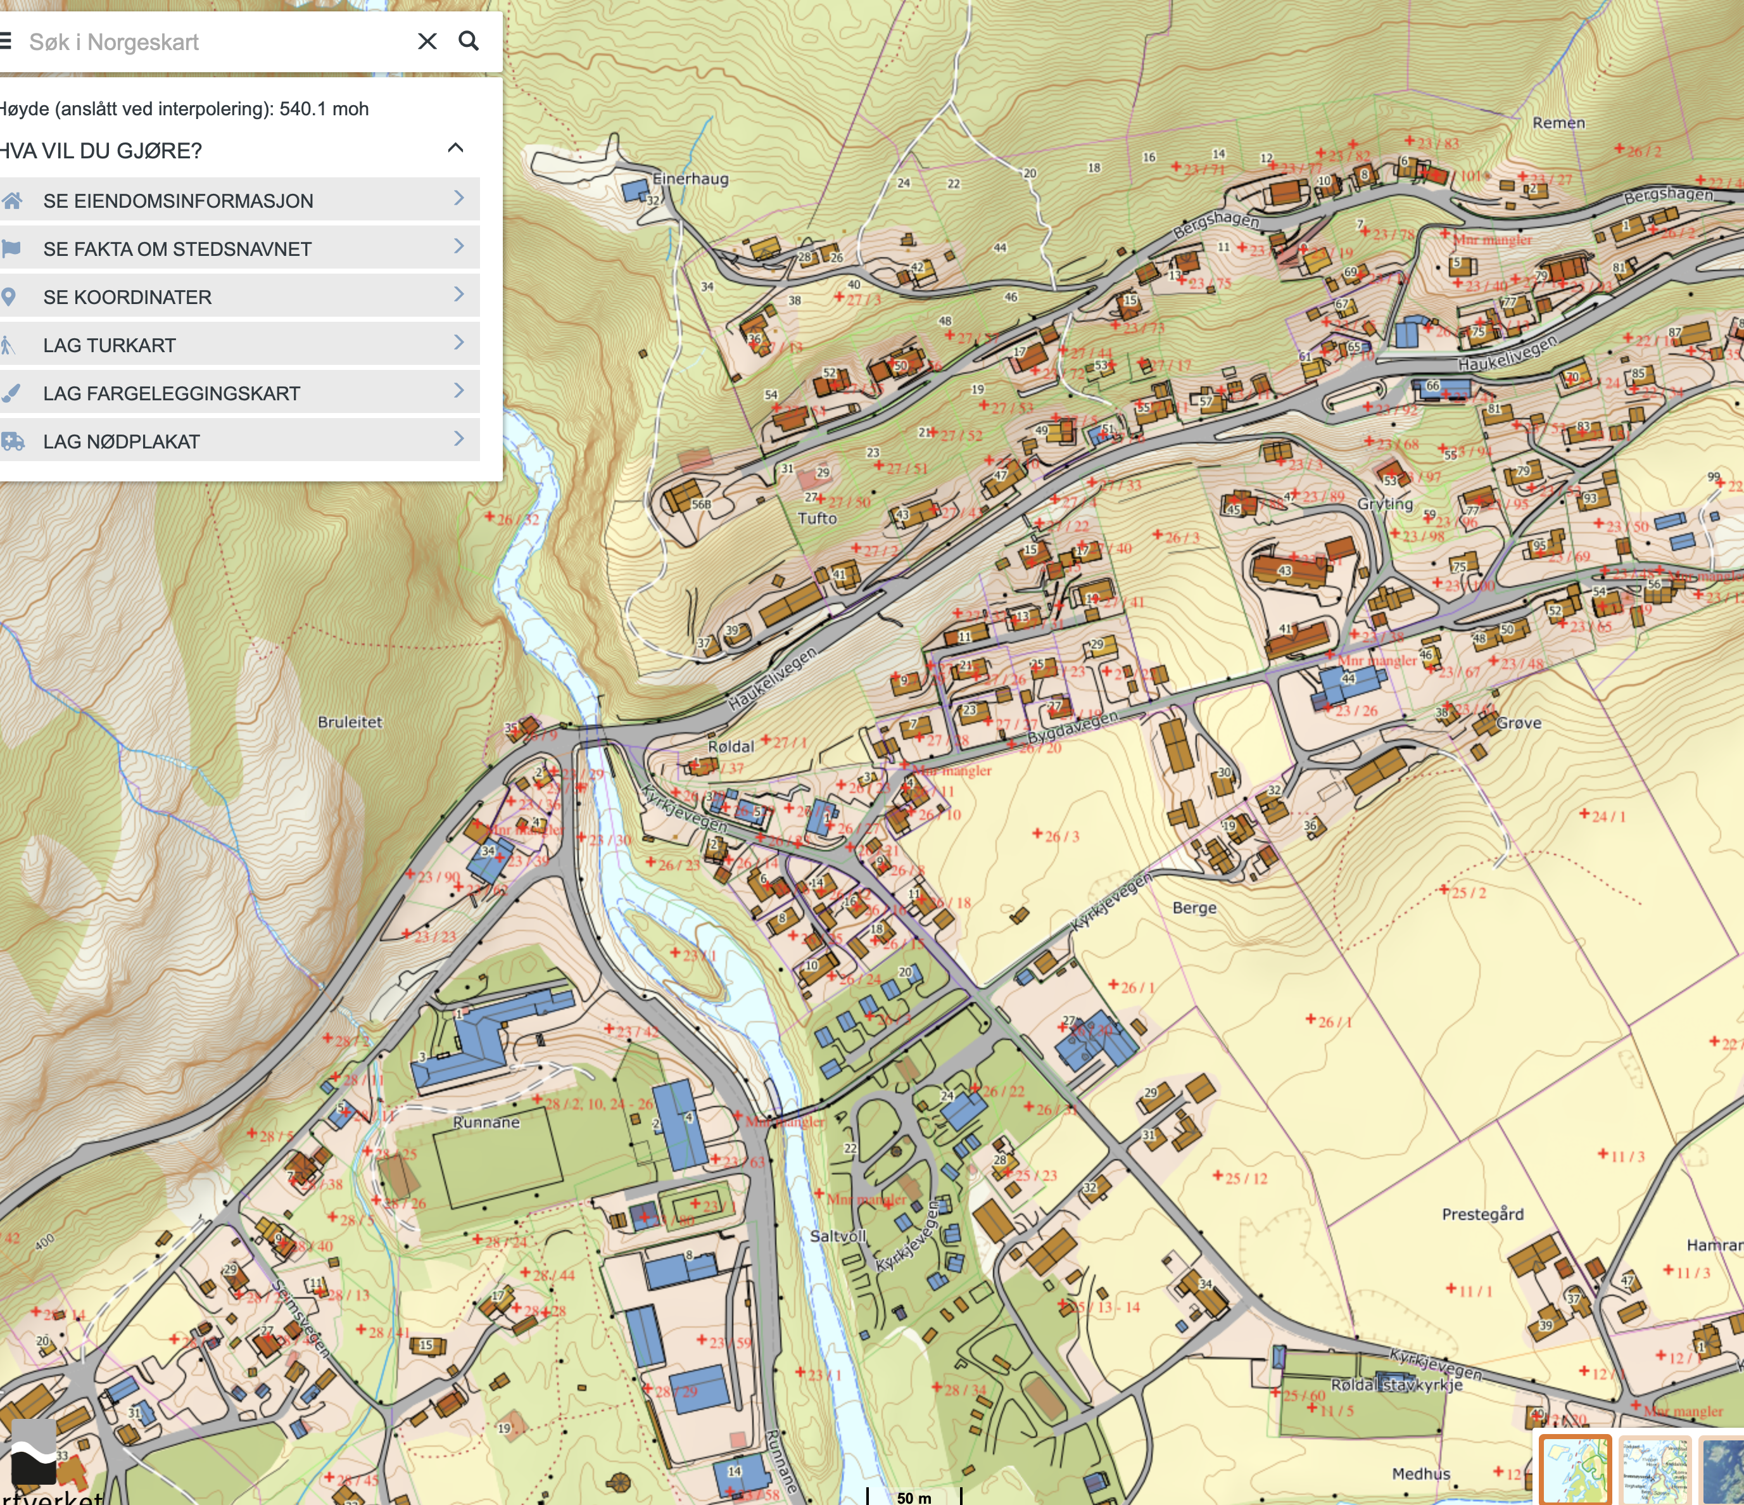Choose Se koordinater row
This screenshot has width=1744, height=1505.
point(127,297)
